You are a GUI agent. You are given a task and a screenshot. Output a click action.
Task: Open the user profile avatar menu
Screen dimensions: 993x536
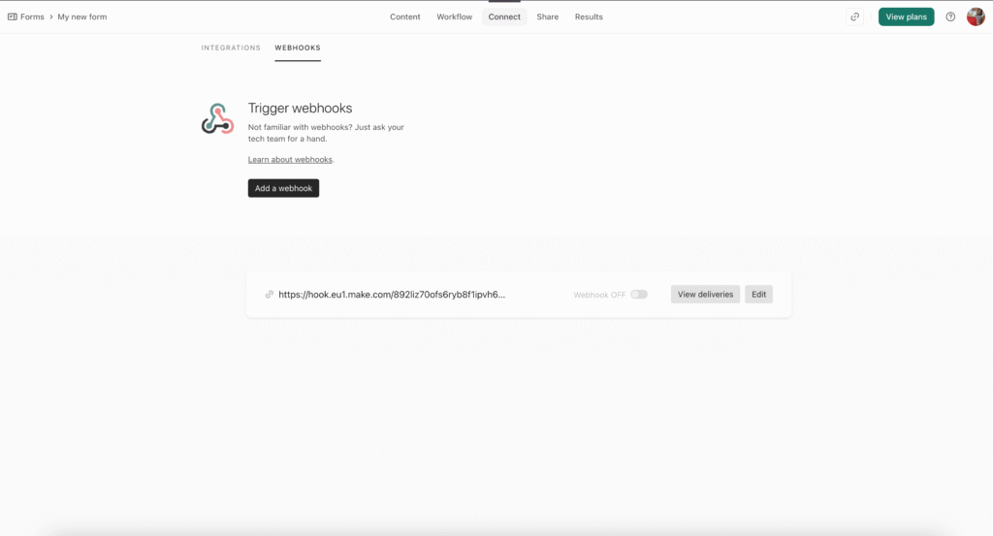pyautogui.click(x=976, y=16)
